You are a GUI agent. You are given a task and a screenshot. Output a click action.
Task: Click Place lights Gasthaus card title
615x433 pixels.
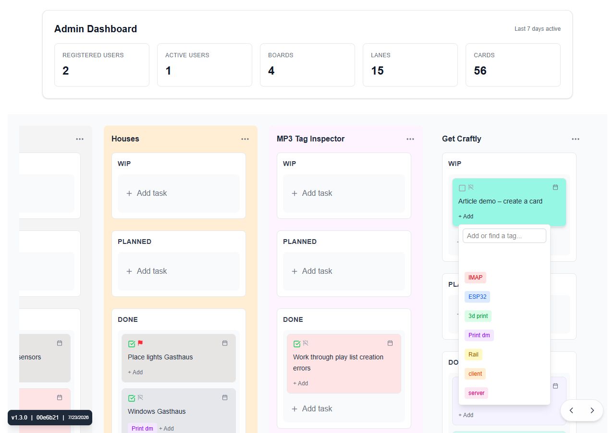click(160, 357)
